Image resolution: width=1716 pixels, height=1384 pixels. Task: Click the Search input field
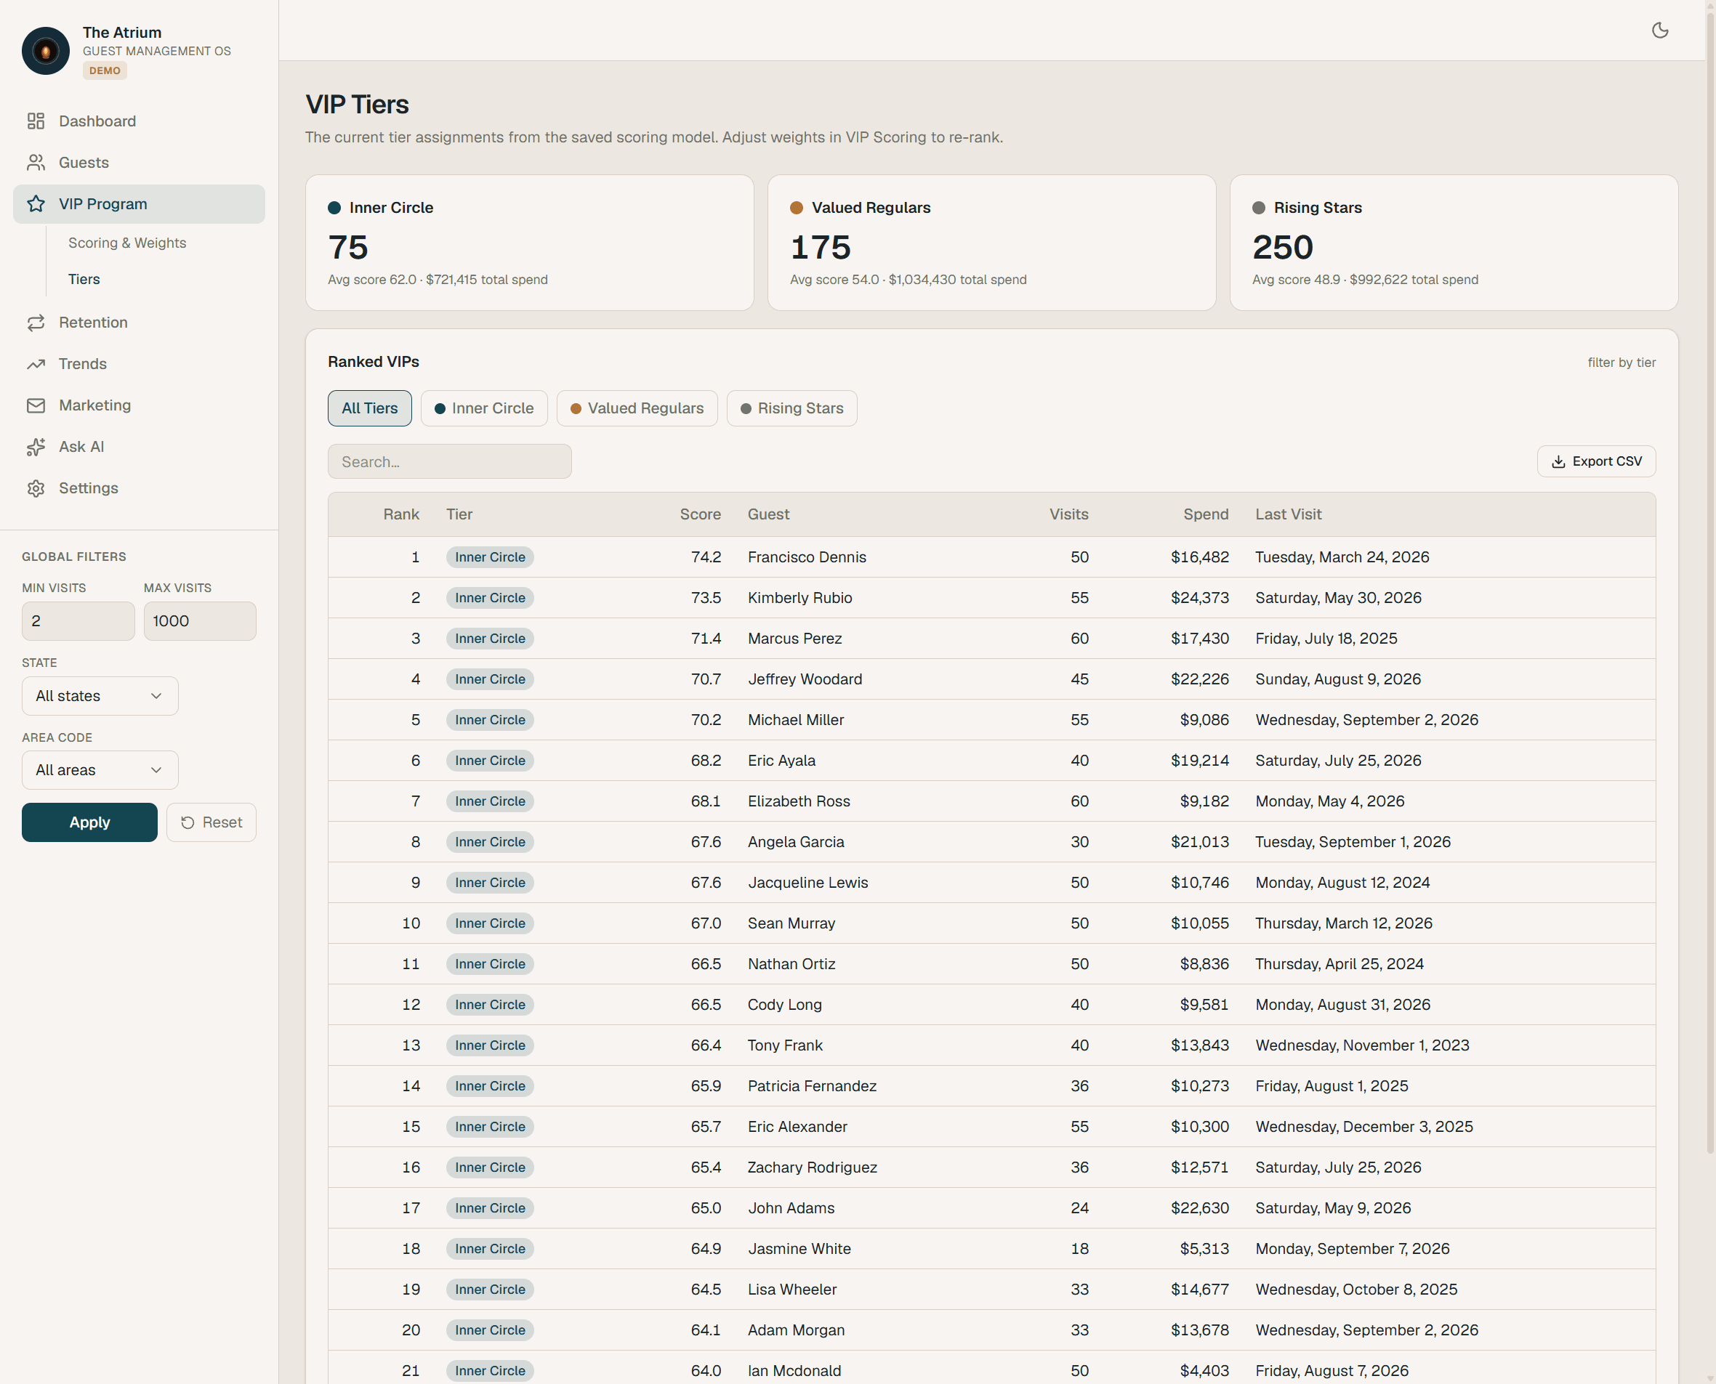[450, 461]
